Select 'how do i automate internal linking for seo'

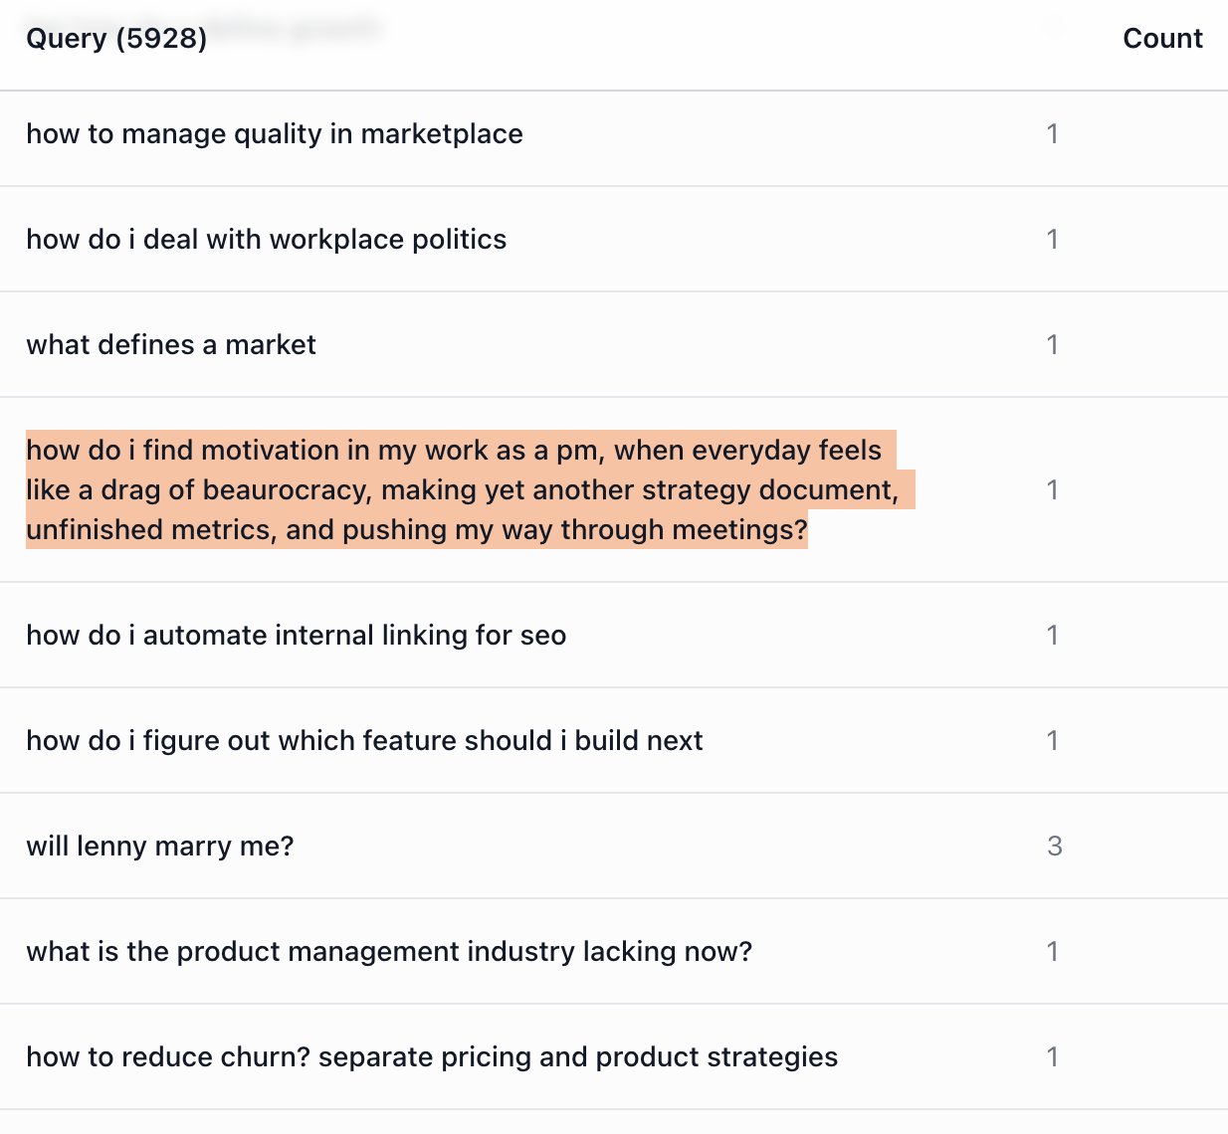click(297, 636)
